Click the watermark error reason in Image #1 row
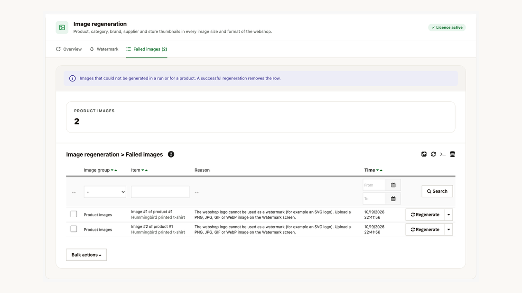This screenshot has width=522, height=293. [273, 214]
